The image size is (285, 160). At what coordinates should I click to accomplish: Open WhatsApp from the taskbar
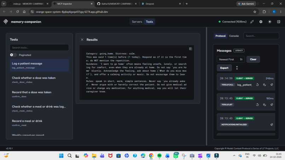[x=176, y=156]
